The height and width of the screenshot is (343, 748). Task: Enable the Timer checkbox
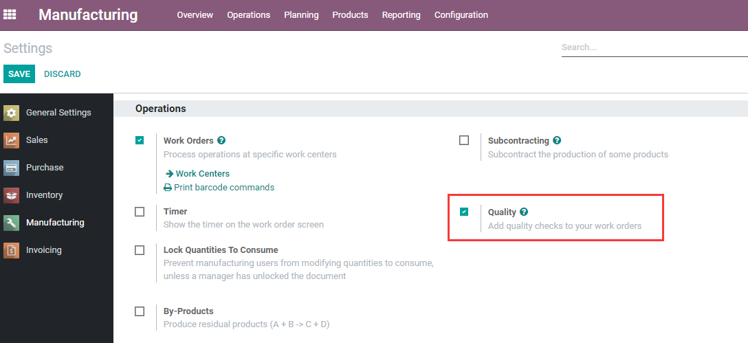pyautogui.click(x=140, y=211)
